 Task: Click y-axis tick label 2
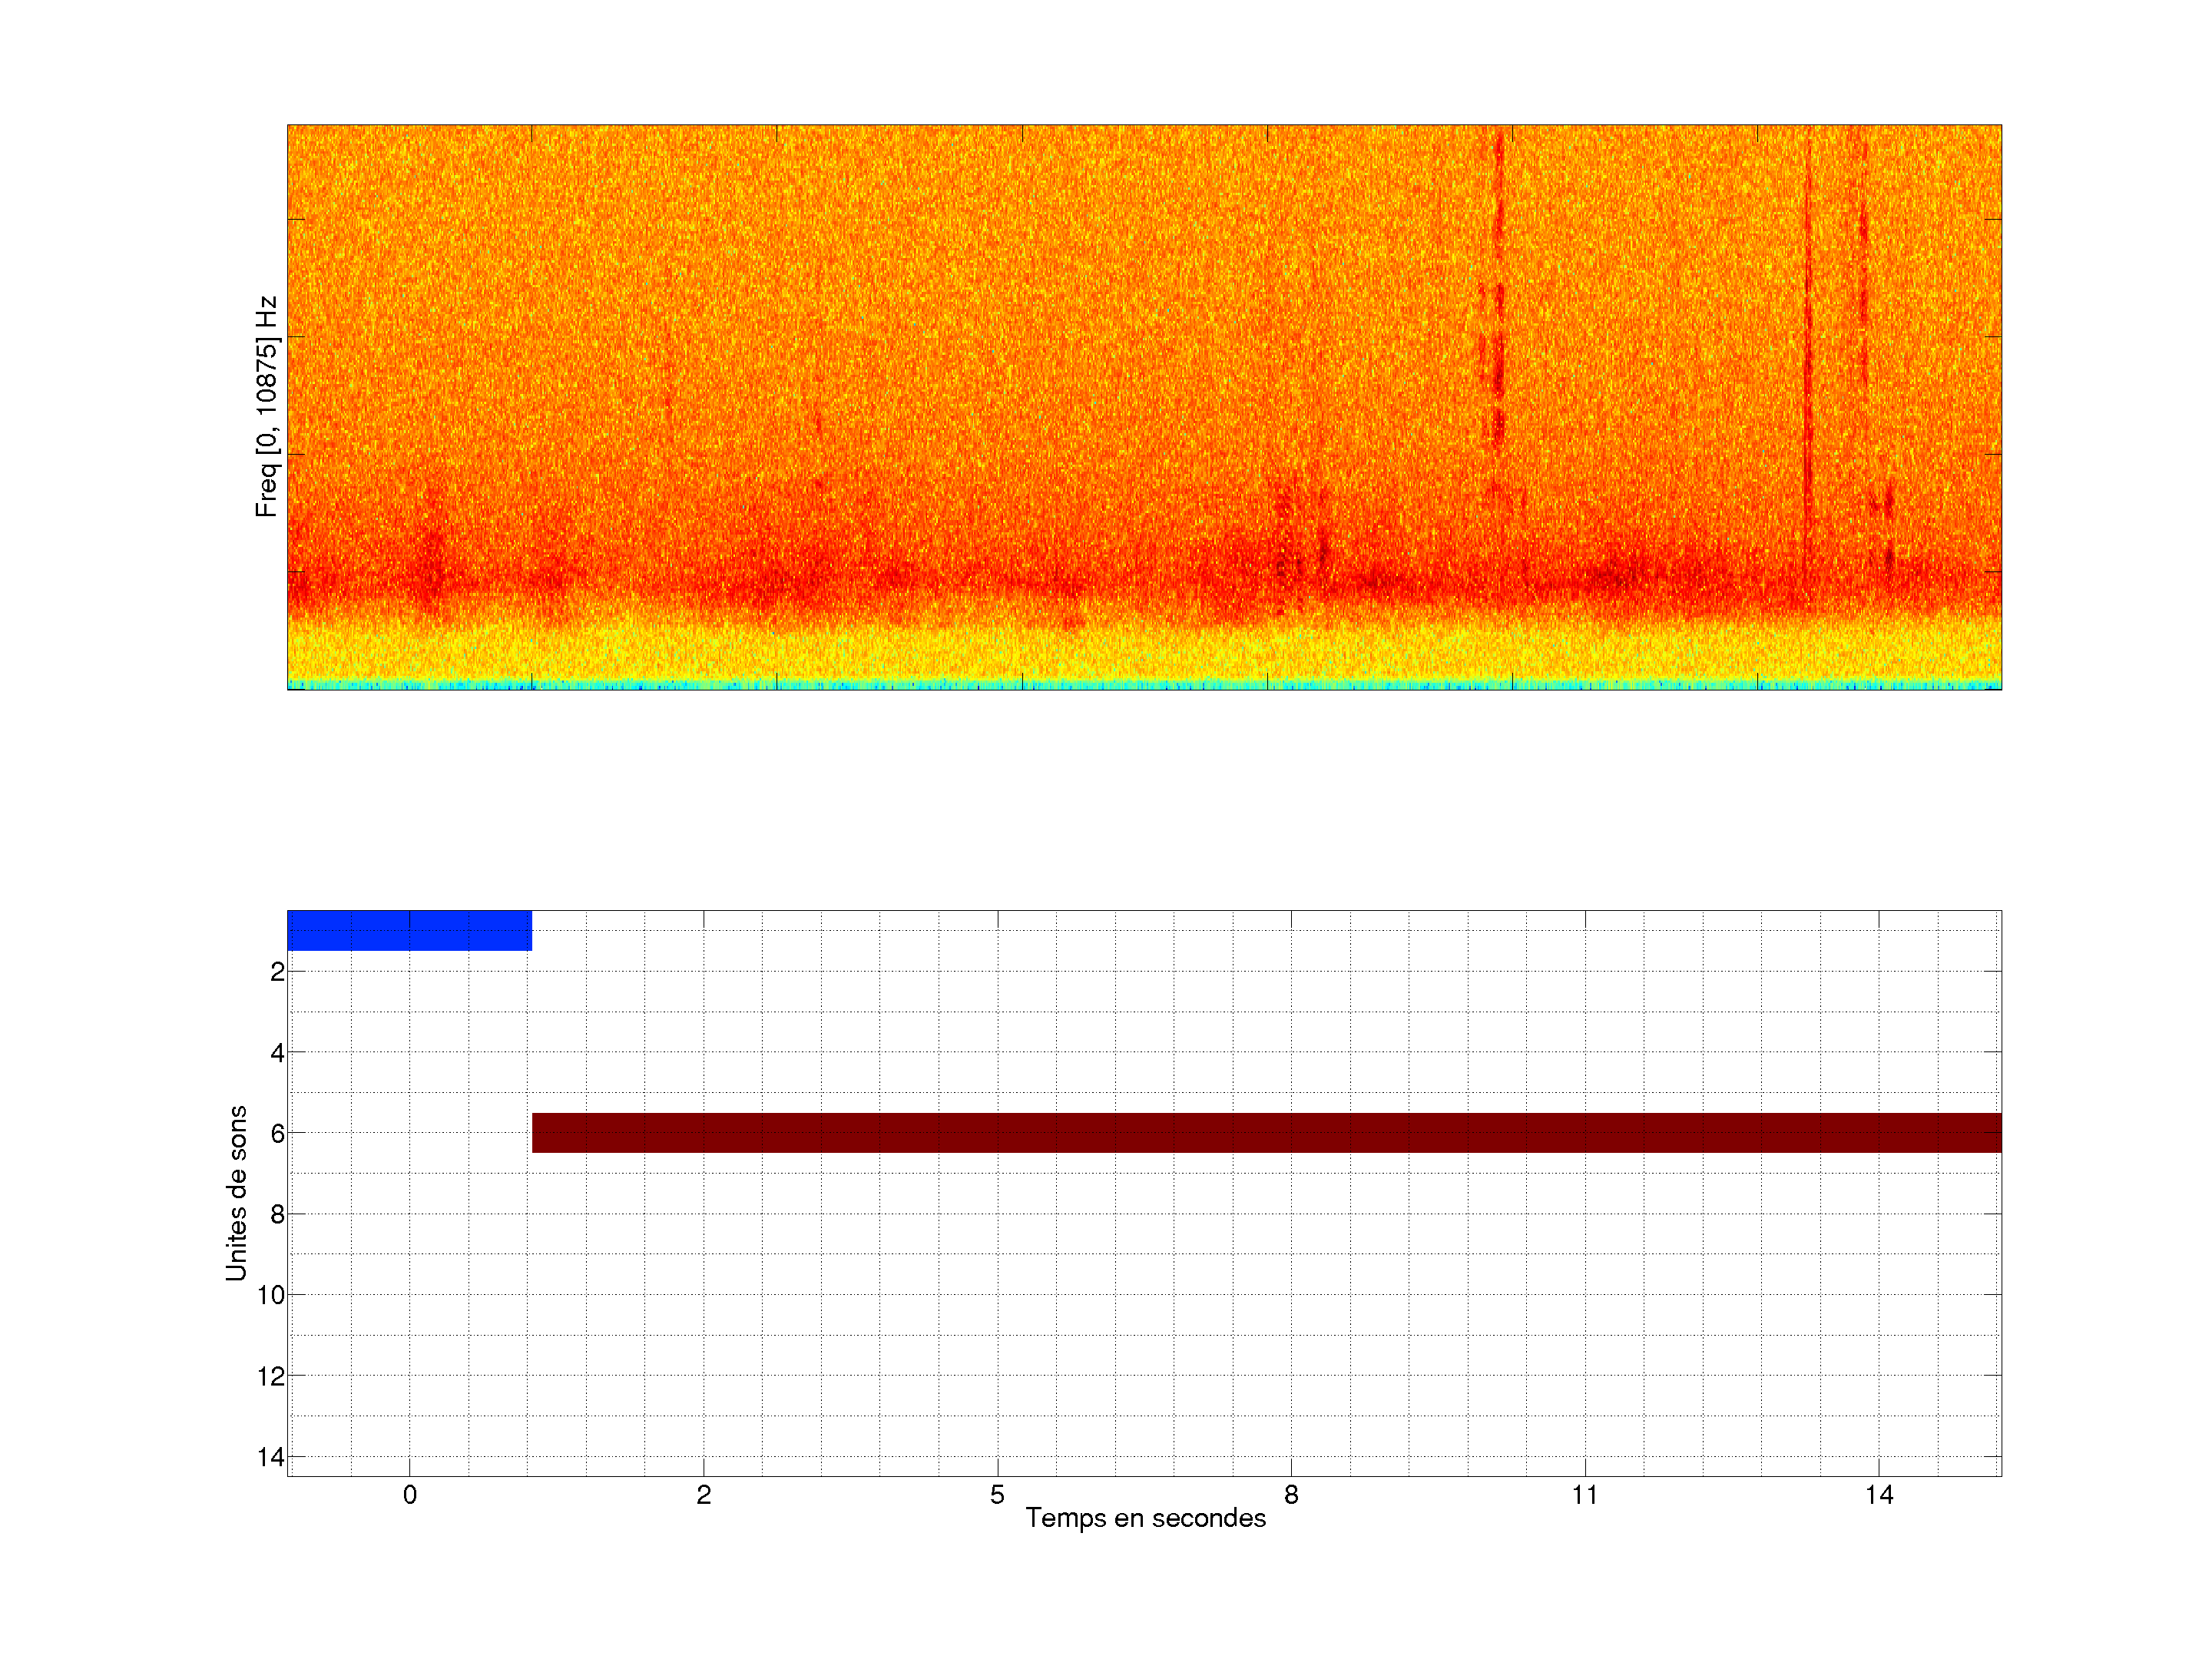point(277,971)
